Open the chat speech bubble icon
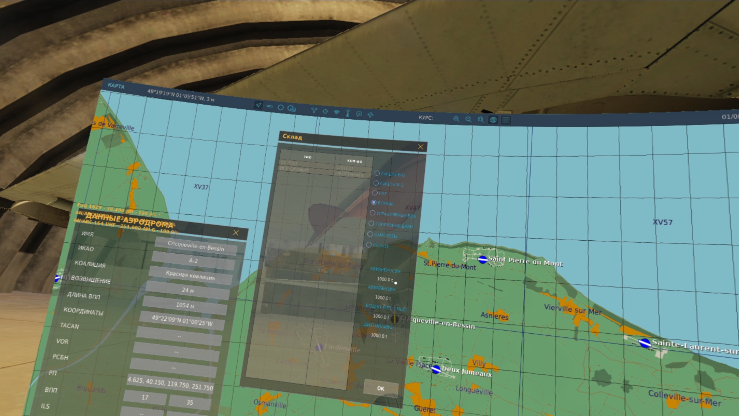The width and height of the screenshot is (739, 416). 359,114
